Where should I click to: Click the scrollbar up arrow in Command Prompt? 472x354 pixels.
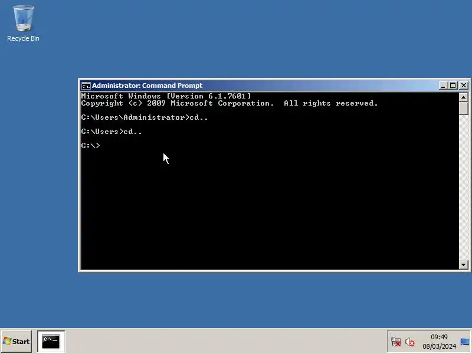pos(464,97)
